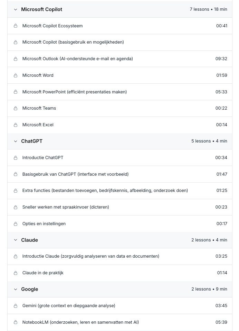Open Introductie Claude lesson
The width and height of the screenshot is (239, 331).
click(90, 256)
